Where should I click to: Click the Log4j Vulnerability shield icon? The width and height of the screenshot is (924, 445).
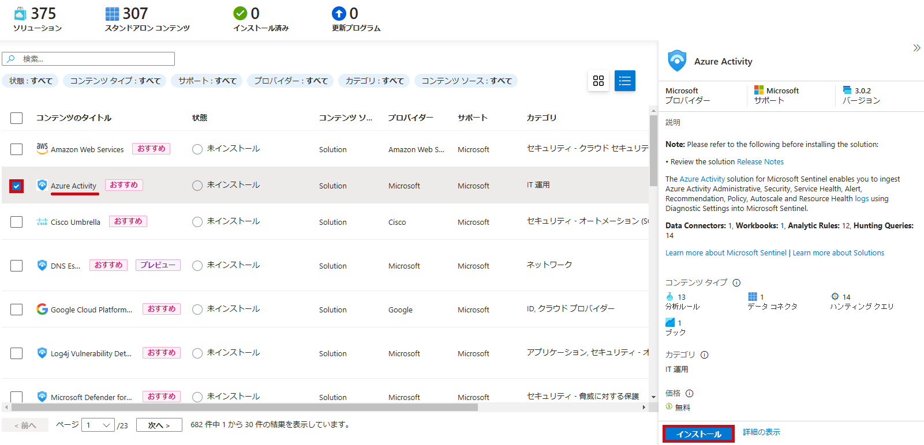42,353
